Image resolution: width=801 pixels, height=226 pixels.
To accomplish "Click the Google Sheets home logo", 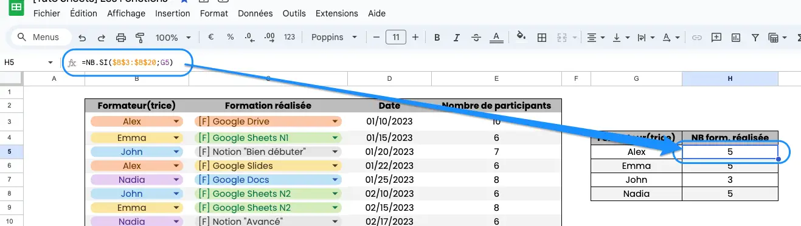I will 16,8.
